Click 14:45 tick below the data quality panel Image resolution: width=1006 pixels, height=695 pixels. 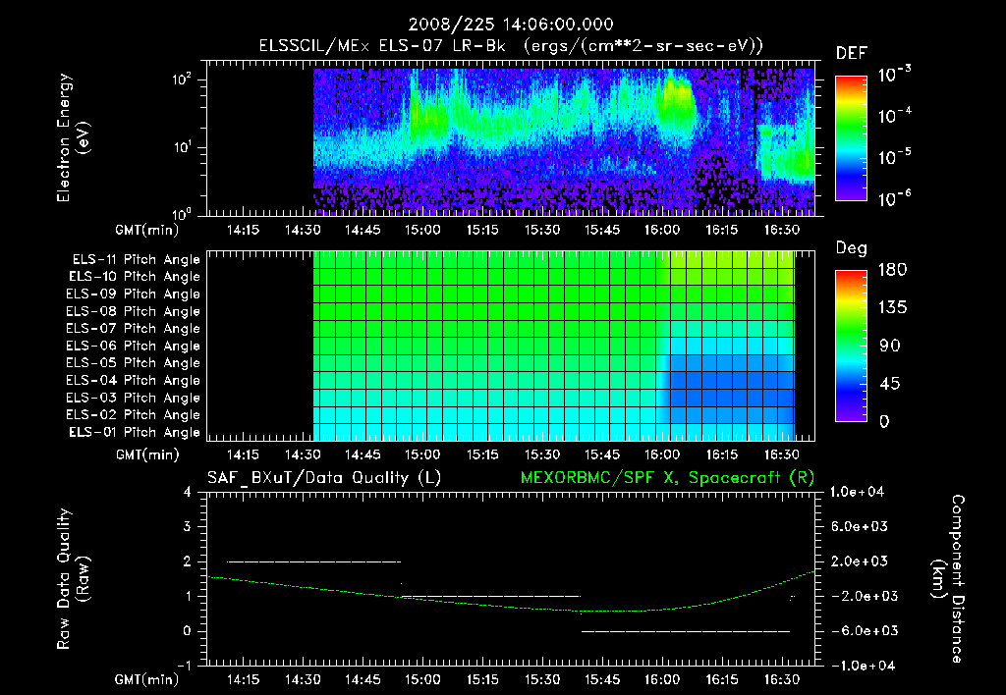[x=363, y=679]
